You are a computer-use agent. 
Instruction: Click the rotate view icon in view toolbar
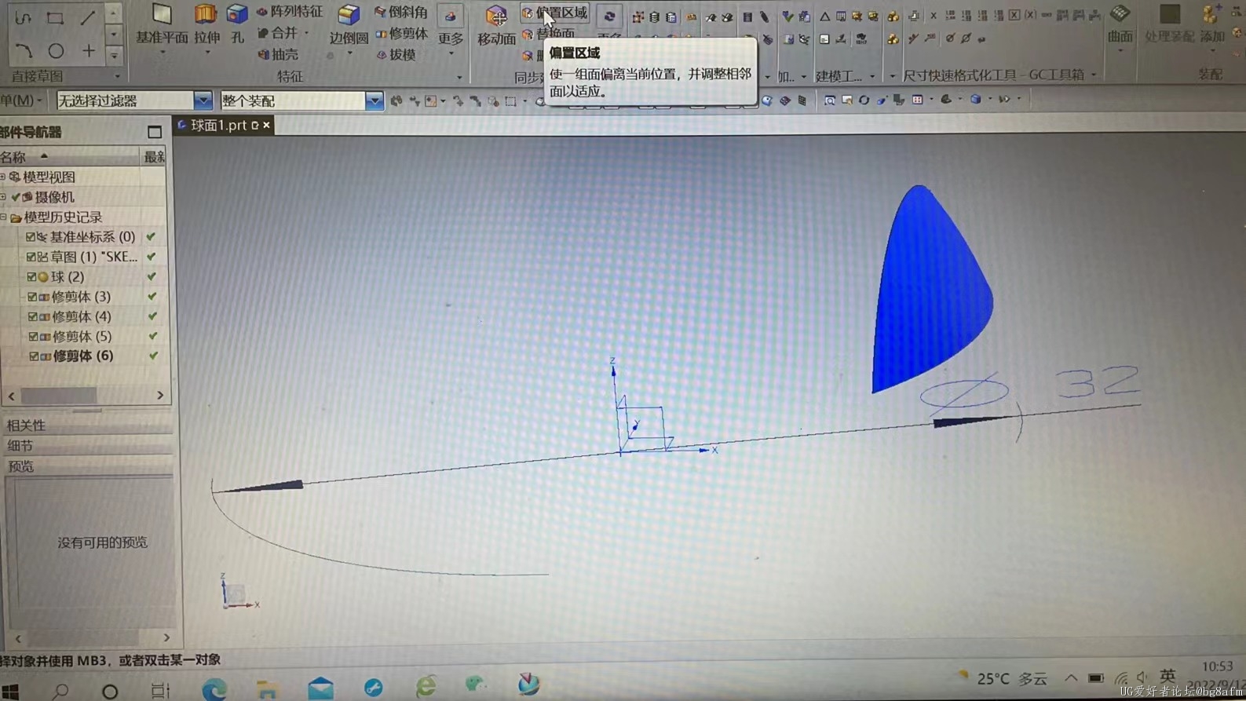(x=864, y=100)
